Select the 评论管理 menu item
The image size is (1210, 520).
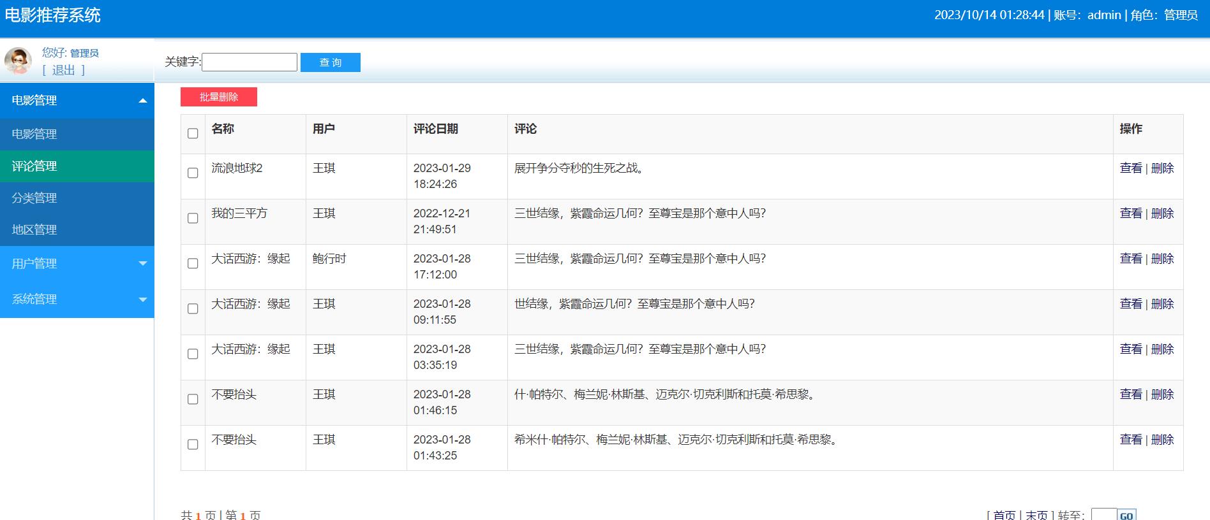tap(77, 166)
